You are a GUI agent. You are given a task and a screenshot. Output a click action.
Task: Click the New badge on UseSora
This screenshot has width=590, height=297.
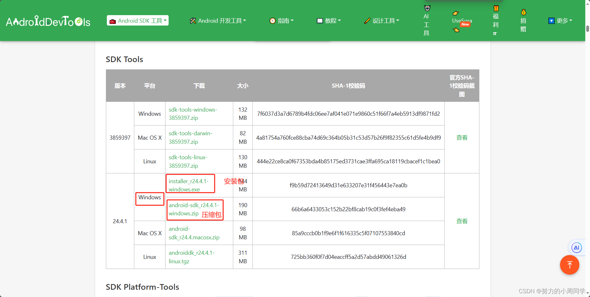coord(465,24)
